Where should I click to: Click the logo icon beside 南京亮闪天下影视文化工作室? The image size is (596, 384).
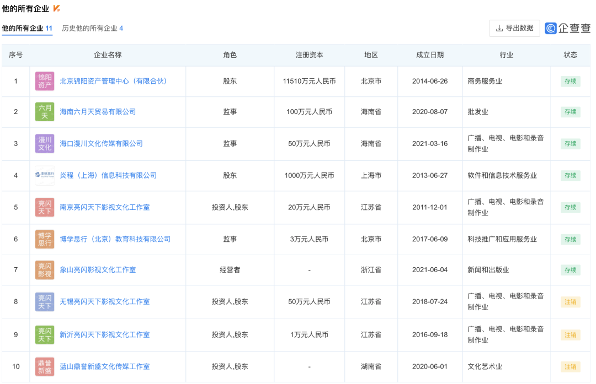tap(45, 208)
